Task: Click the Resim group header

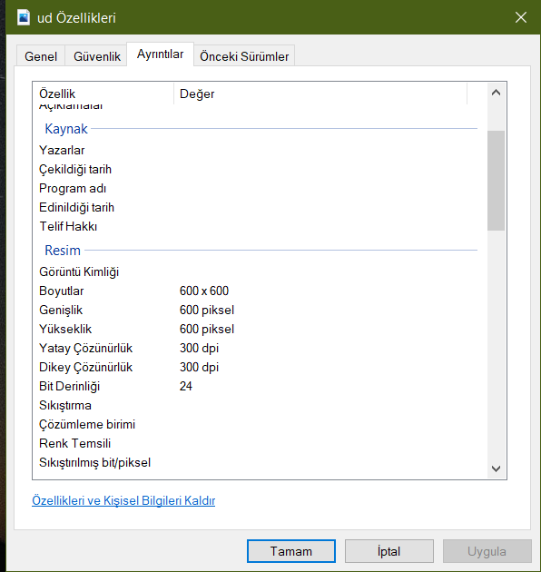Action: [63, 251]
